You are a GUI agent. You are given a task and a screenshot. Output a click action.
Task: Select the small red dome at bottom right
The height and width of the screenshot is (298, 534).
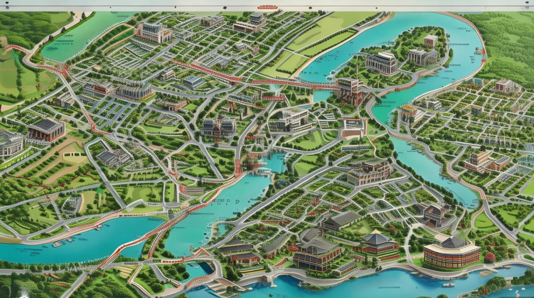[x=490, y=257]
